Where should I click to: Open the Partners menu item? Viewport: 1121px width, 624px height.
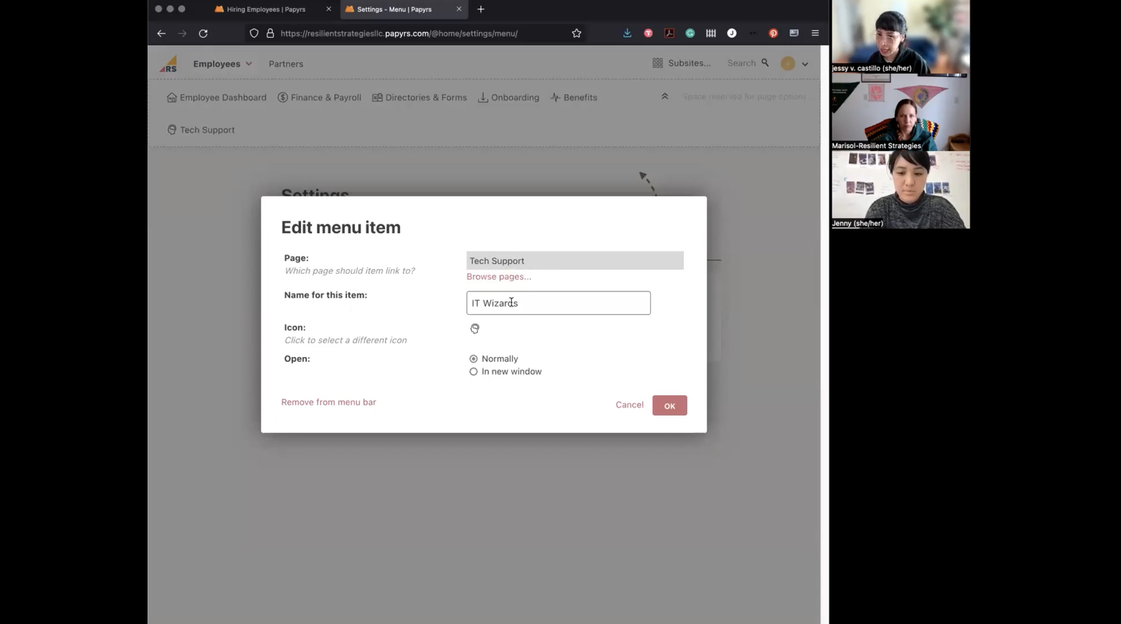tap(286, 64)
